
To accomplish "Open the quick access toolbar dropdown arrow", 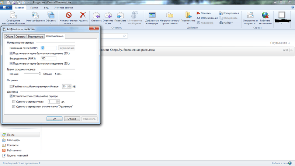I will click(x=29, y=3).
